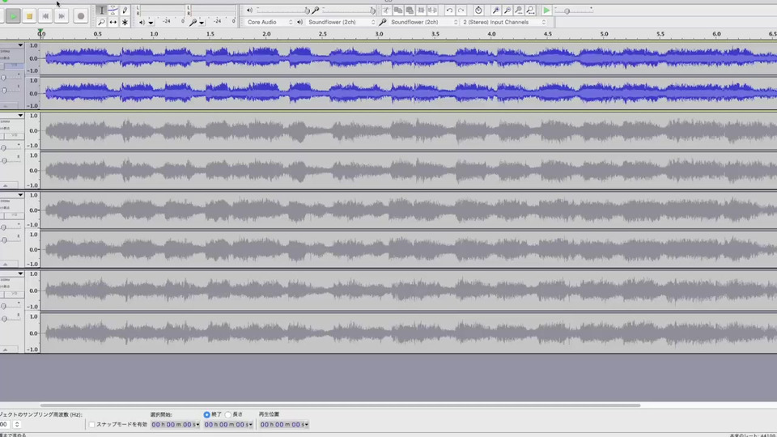Select the 終了 radio button
The image size is (777, 437).
click(207, 414)
